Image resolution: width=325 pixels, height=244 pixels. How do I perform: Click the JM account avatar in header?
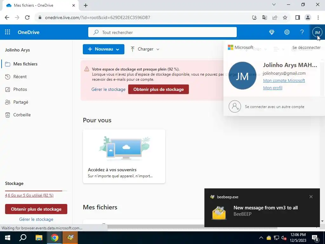(317, 32)
